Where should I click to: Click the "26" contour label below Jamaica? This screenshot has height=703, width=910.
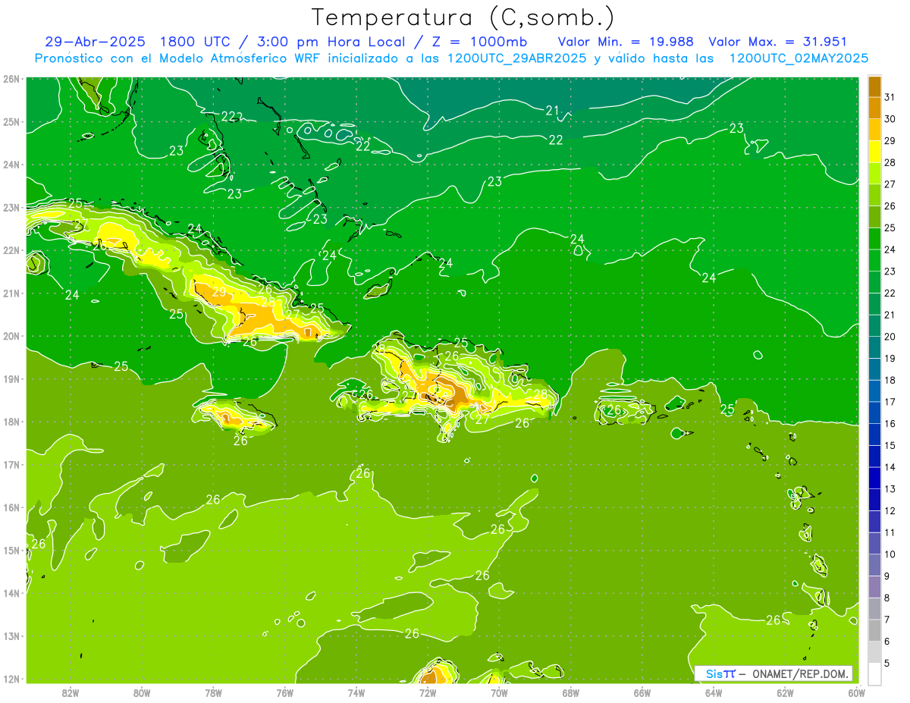tap(240, 441)
